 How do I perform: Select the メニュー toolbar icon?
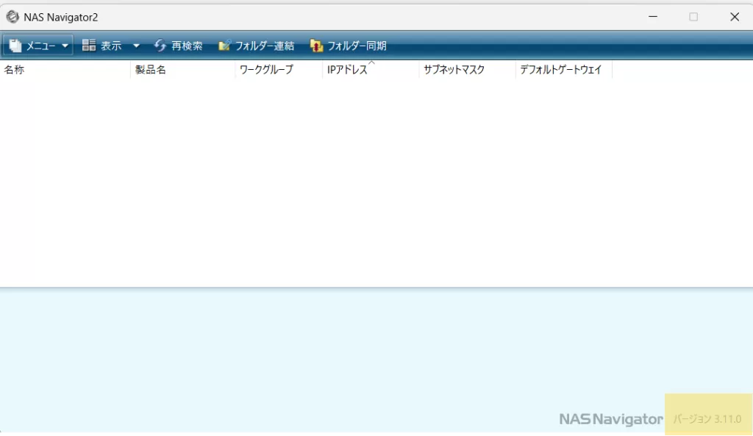coord(15,45)
